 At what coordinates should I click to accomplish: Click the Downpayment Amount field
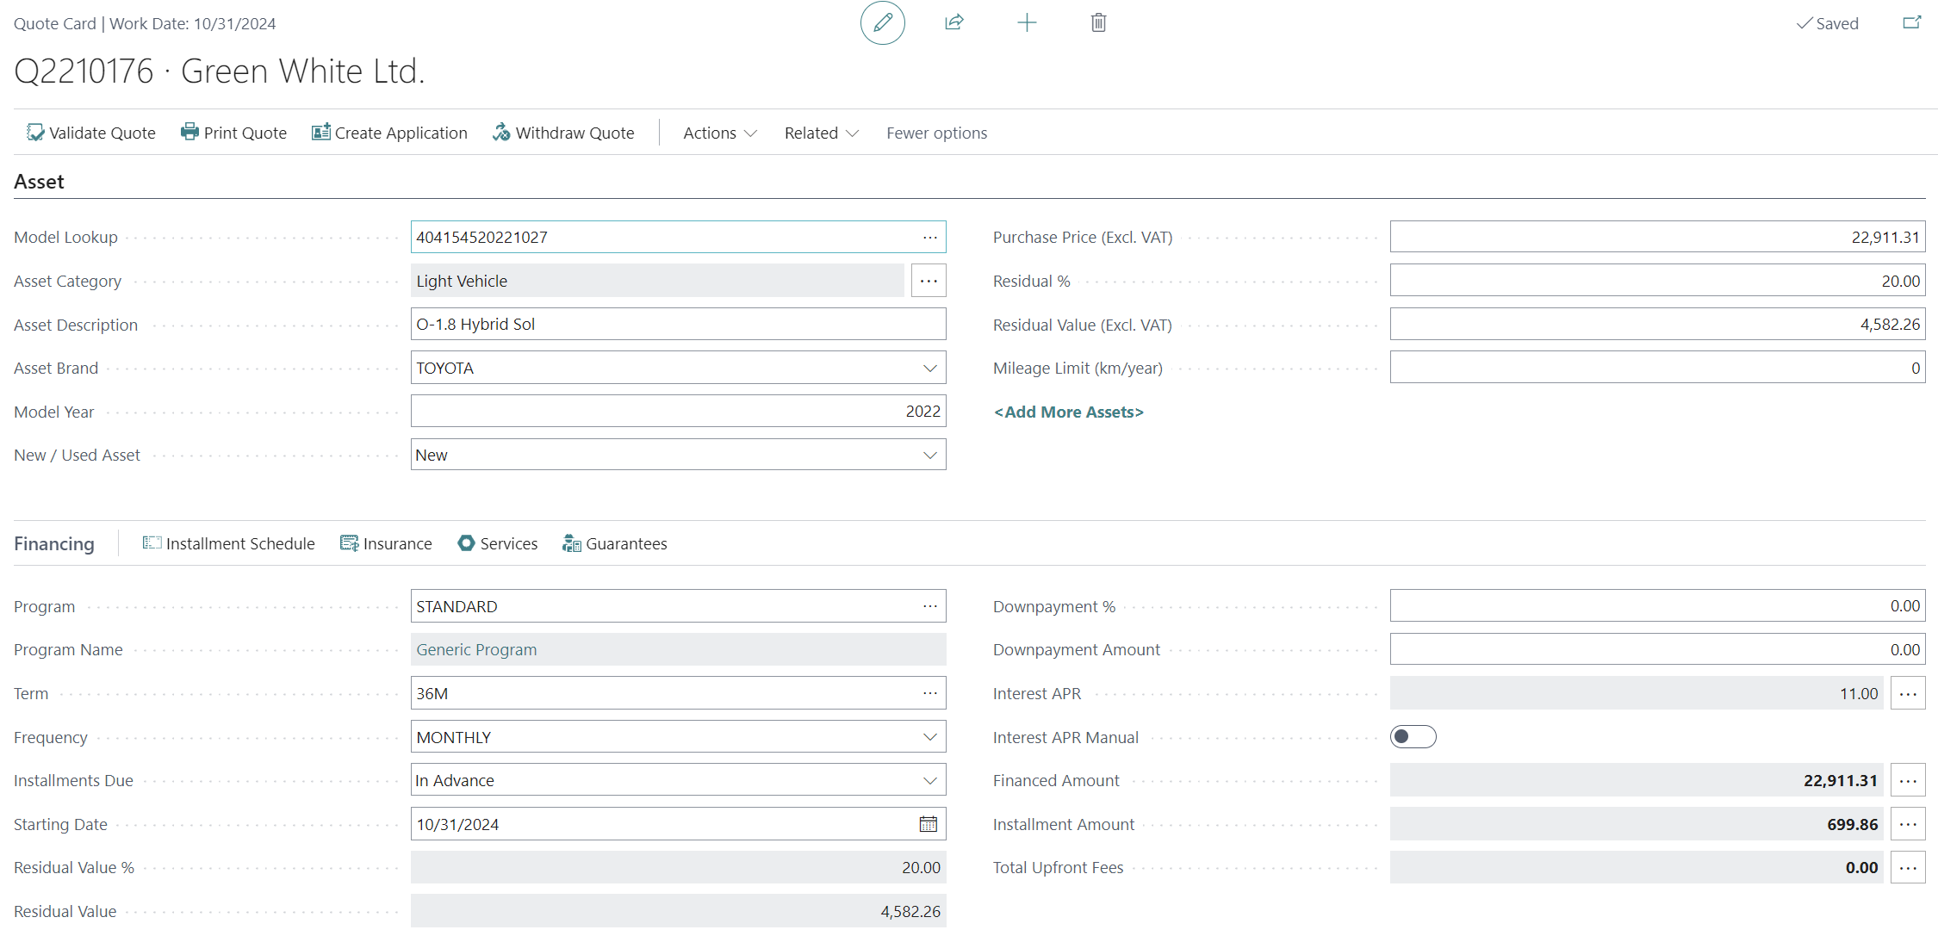coord(1657,649)
